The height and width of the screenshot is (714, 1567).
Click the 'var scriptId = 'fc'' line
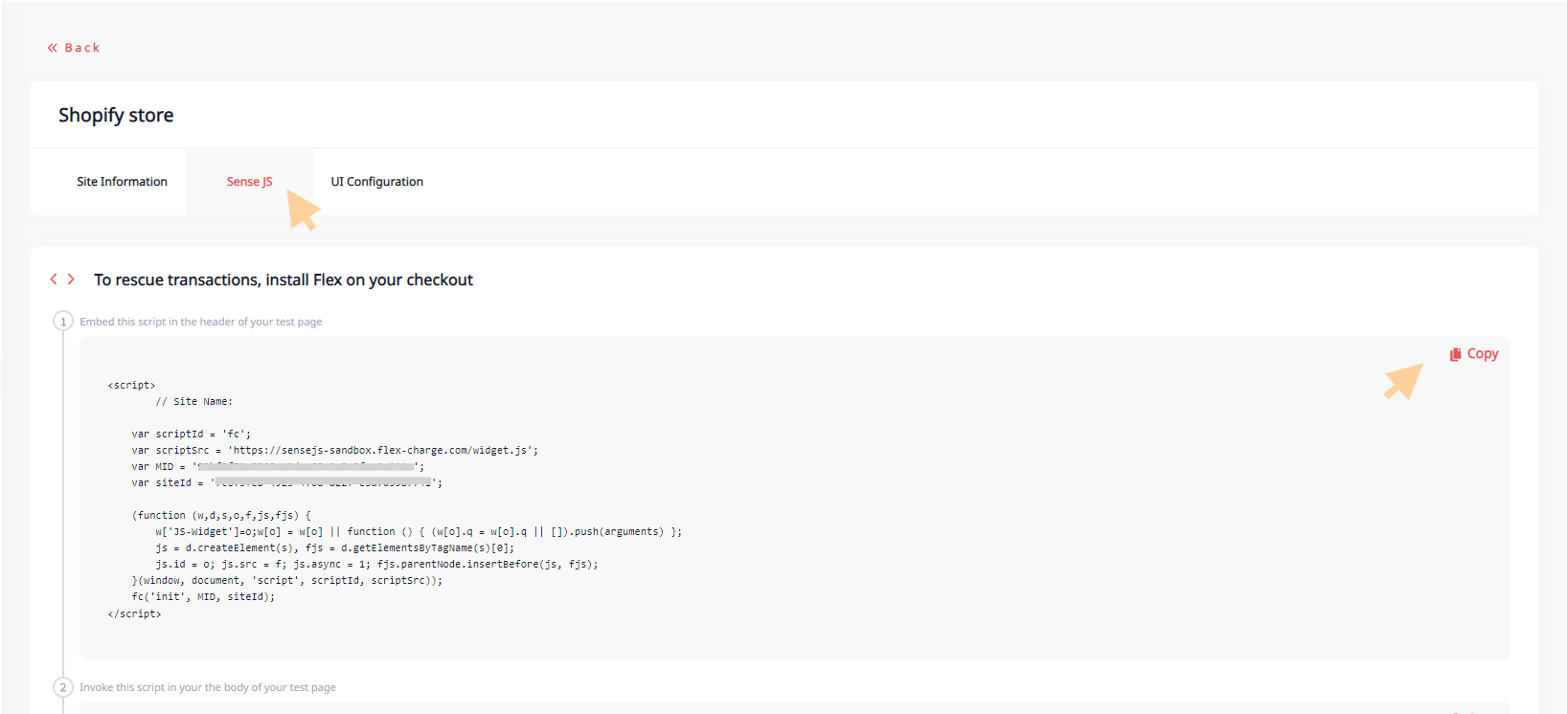coord(192,434)
